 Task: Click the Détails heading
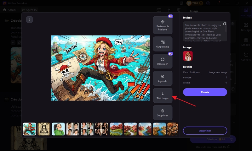click(187, 67)
